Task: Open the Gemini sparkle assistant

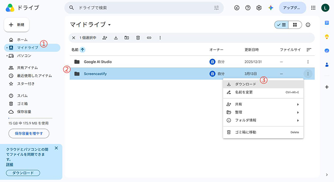Action: [x=270, y=8]
